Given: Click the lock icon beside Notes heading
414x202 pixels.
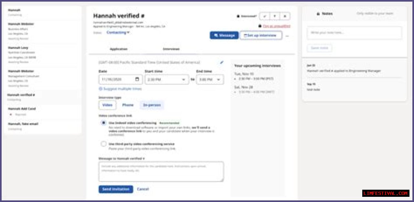Looking at the screenshot, I should pyautogui.click(x=318, y=14).
